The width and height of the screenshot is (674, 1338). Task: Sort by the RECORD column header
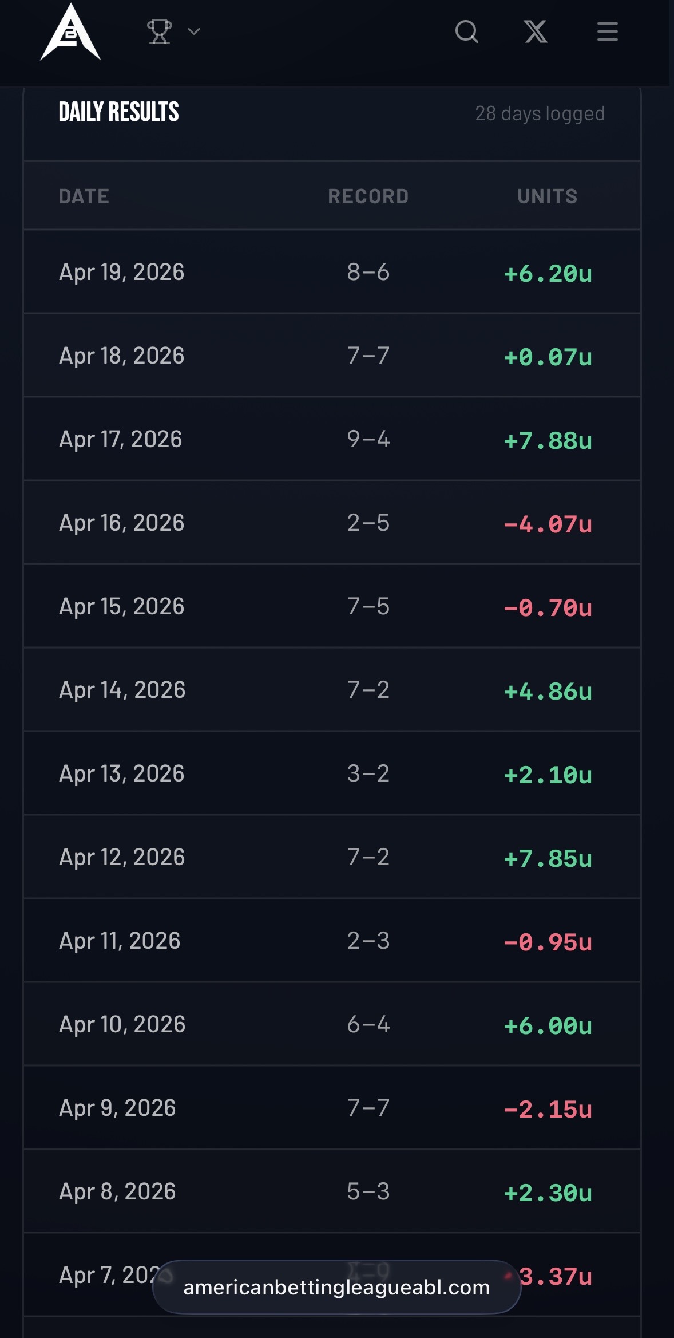(368, 196)
